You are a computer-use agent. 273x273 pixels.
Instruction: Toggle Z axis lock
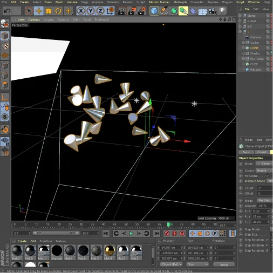coord(100,11)
